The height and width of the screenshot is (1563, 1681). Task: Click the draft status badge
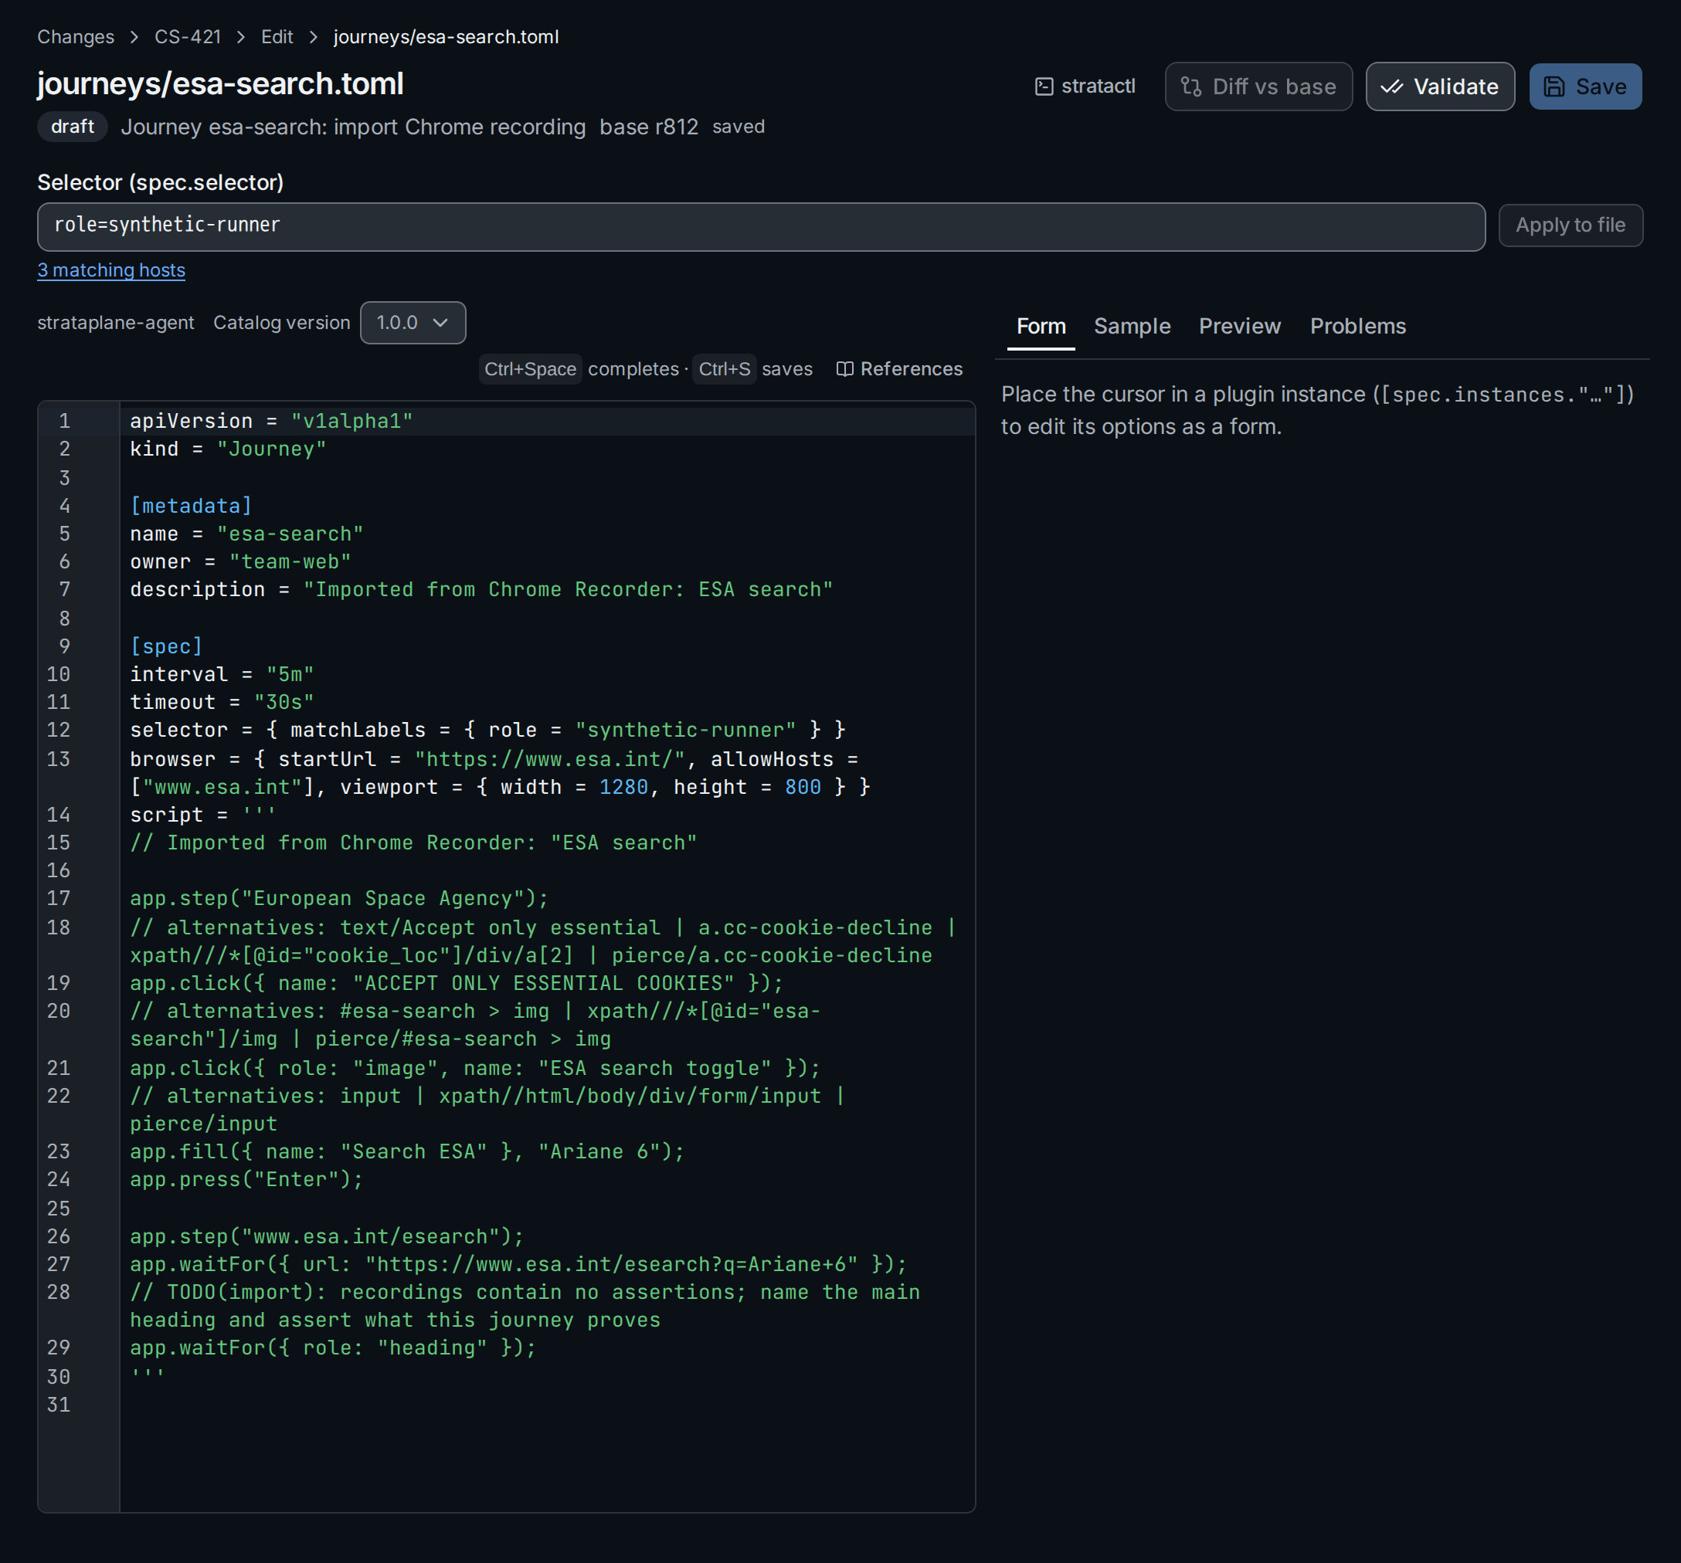[73, 127]
